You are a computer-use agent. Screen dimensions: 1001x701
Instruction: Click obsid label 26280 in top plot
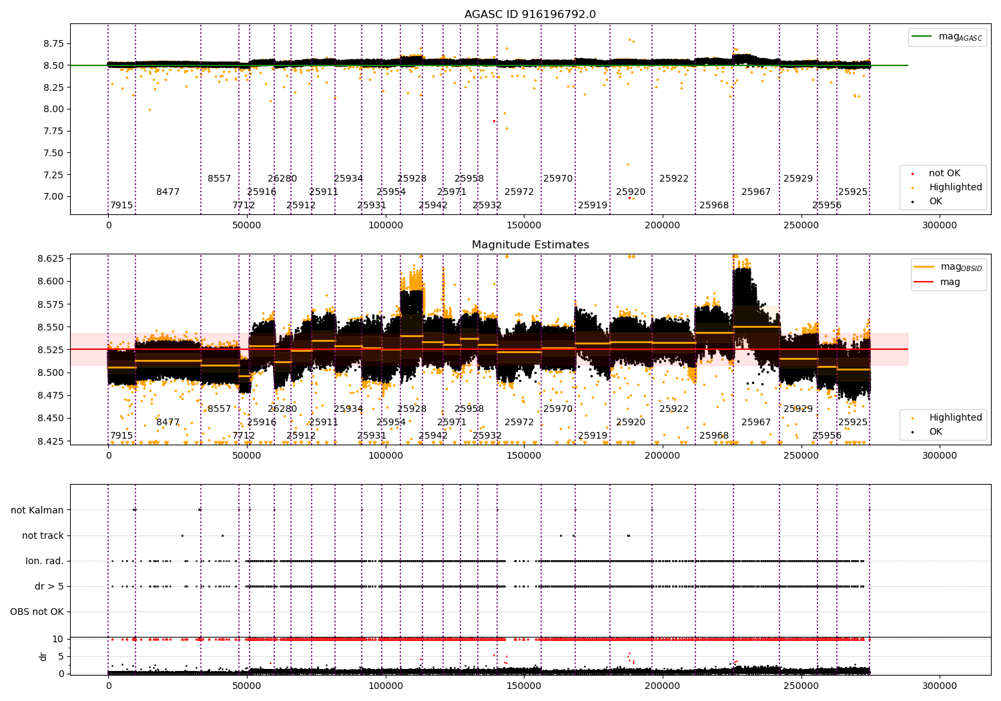[282, 178]
